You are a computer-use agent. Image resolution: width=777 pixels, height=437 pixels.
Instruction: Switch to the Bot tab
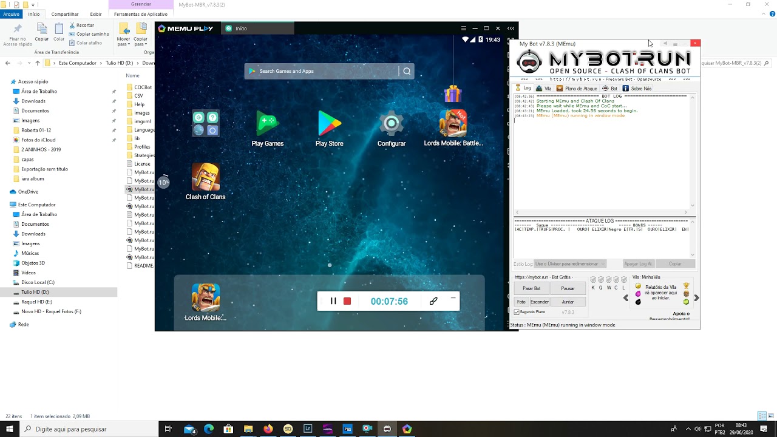click(x=610, y=89)
